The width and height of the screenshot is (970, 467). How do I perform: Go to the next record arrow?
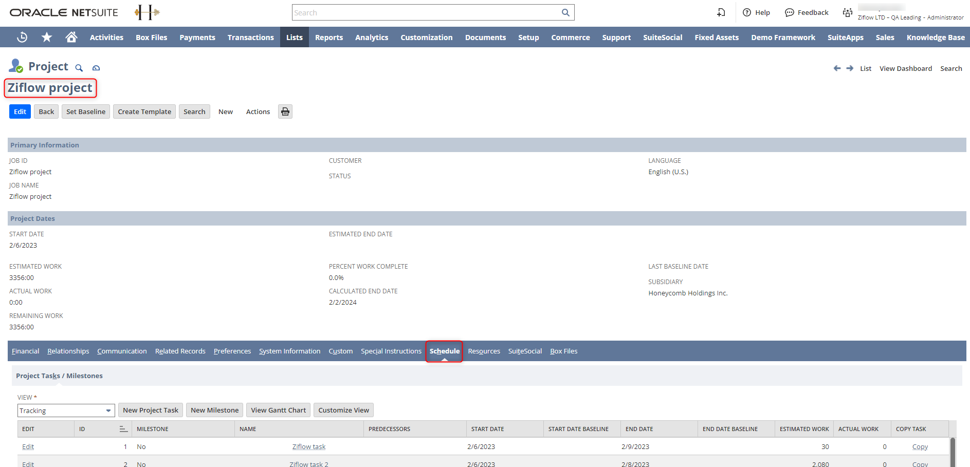[x=850, y=68]
